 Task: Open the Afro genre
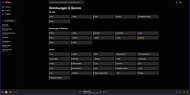click(x=59, y=54)
